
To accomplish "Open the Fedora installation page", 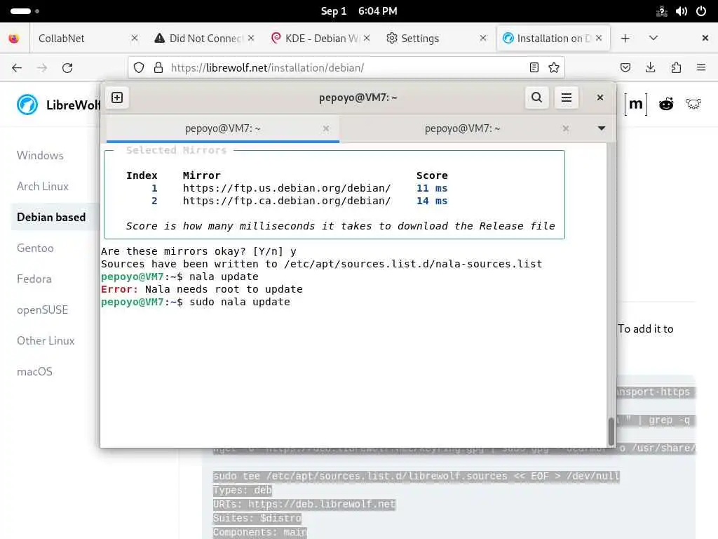I will [34, 279].
